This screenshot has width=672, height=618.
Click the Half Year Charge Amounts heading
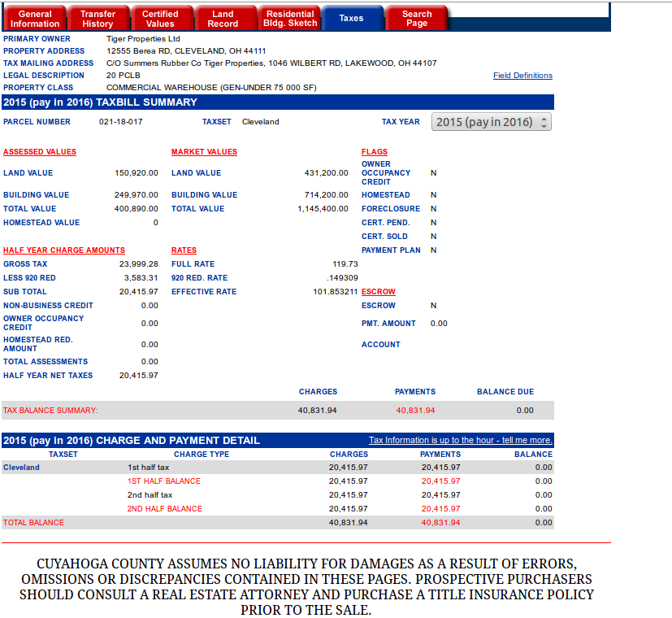point(64,250)
